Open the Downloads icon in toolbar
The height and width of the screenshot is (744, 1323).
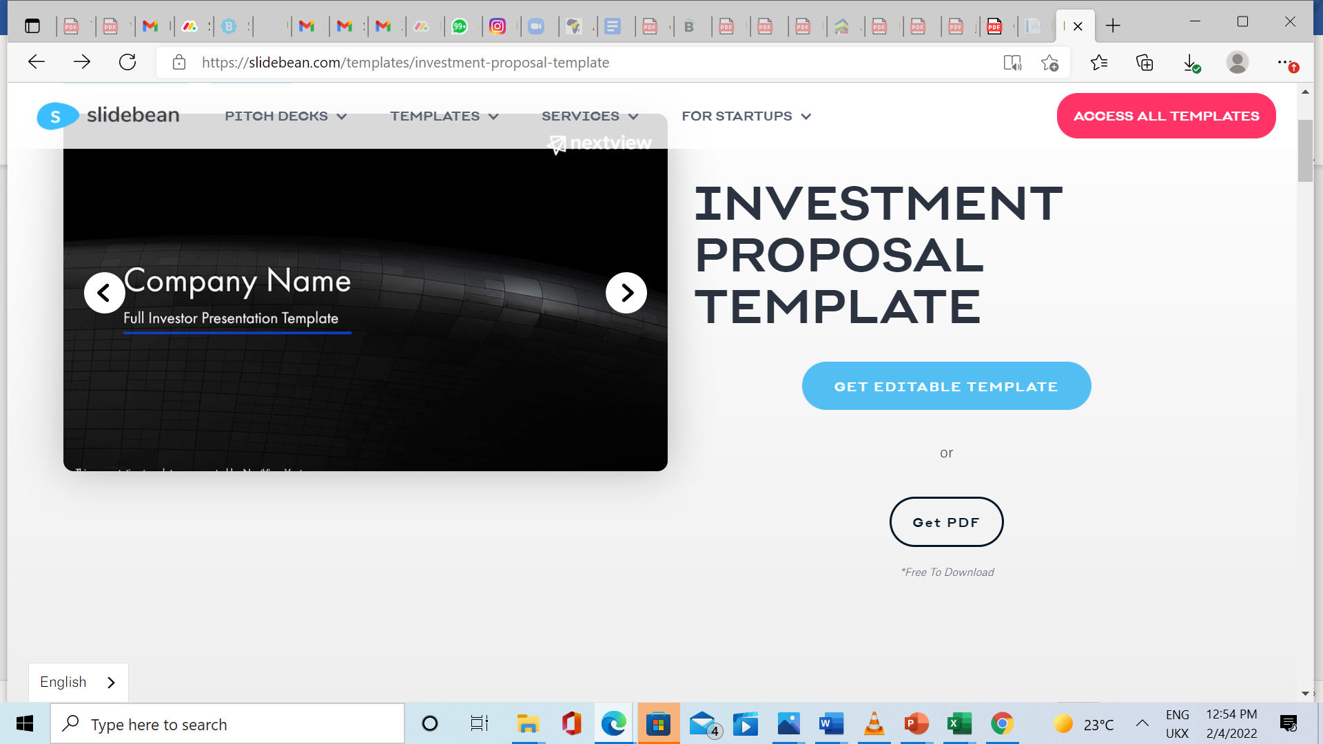[x=1191, y=63]
